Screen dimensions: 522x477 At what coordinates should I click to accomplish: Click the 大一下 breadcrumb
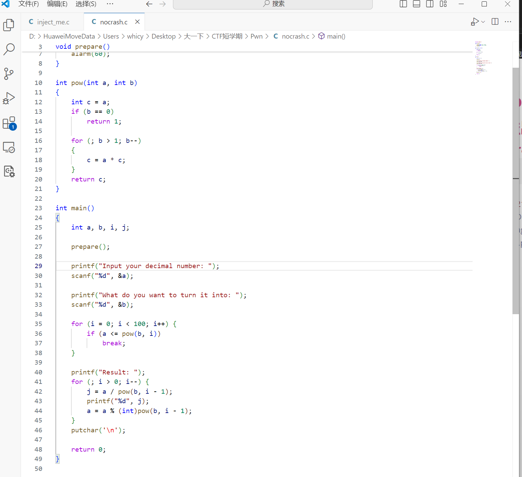pos(194,36)
